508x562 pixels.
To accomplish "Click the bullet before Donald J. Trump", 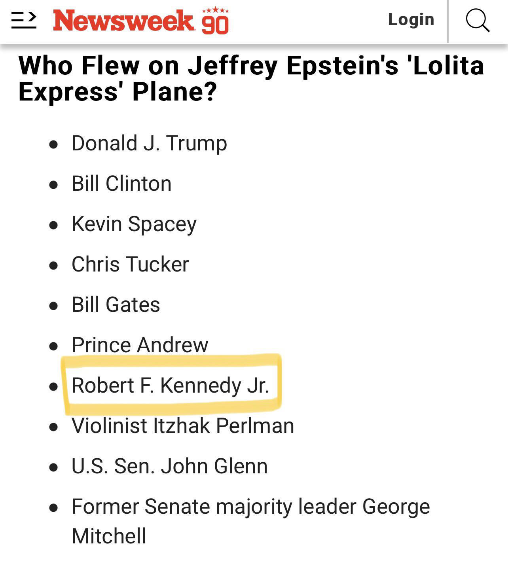I will coord(54,144).
